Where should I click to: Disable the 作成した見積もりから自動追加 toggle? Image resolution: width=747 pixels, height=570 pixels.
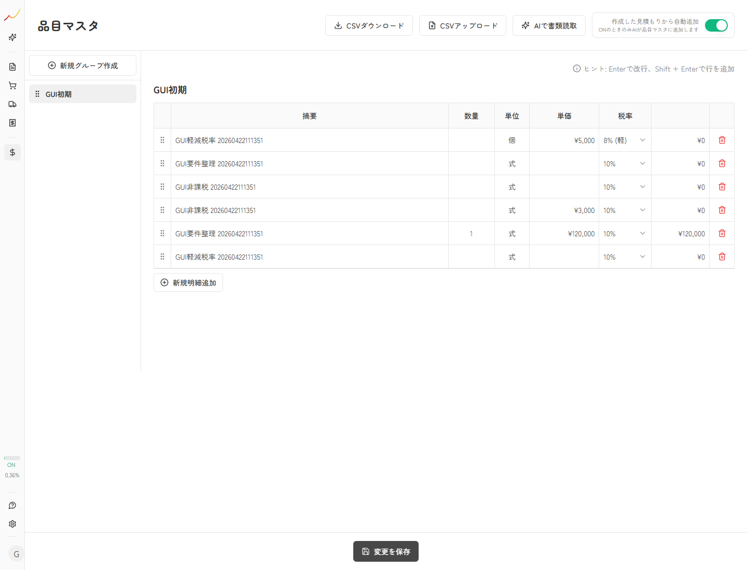[x=716, y=25]
